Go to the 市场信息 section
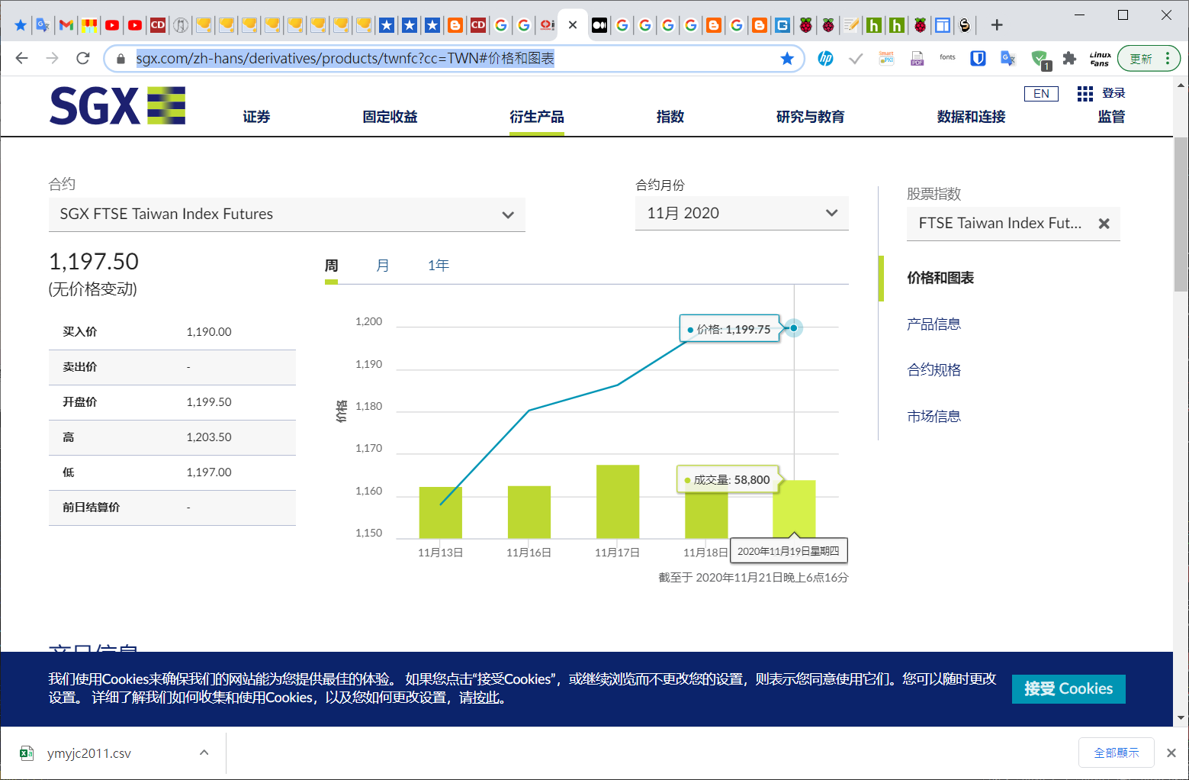The image size is (1189, 780). (x=934, y=416)
